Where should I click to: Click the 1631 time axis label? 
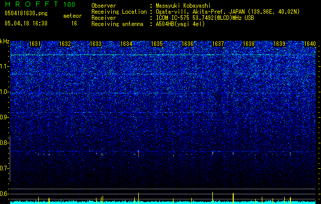click(x=35, y=44)
